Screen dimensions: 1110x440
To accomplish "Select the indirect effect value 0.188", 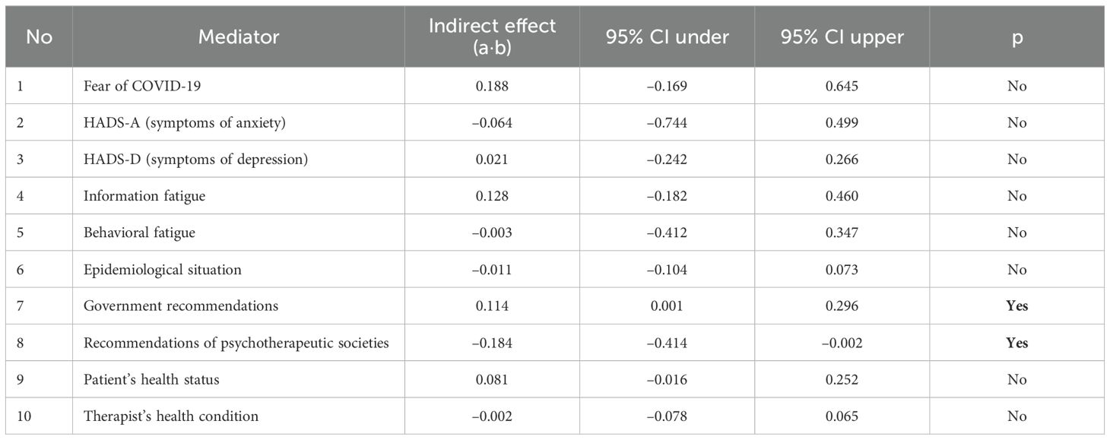I will tap(492, 86).
